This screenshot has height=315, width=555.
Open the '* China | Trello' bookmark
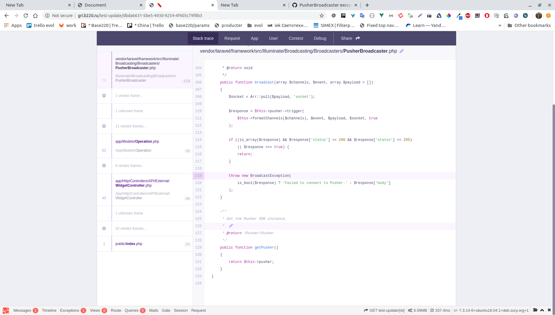146,25
